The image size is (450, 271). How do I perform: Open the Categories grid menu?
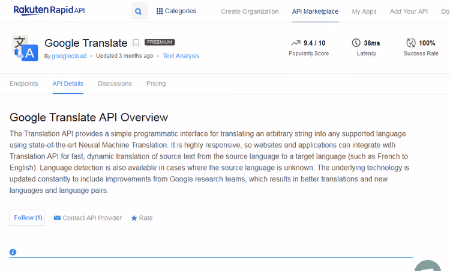coord(176,11)
